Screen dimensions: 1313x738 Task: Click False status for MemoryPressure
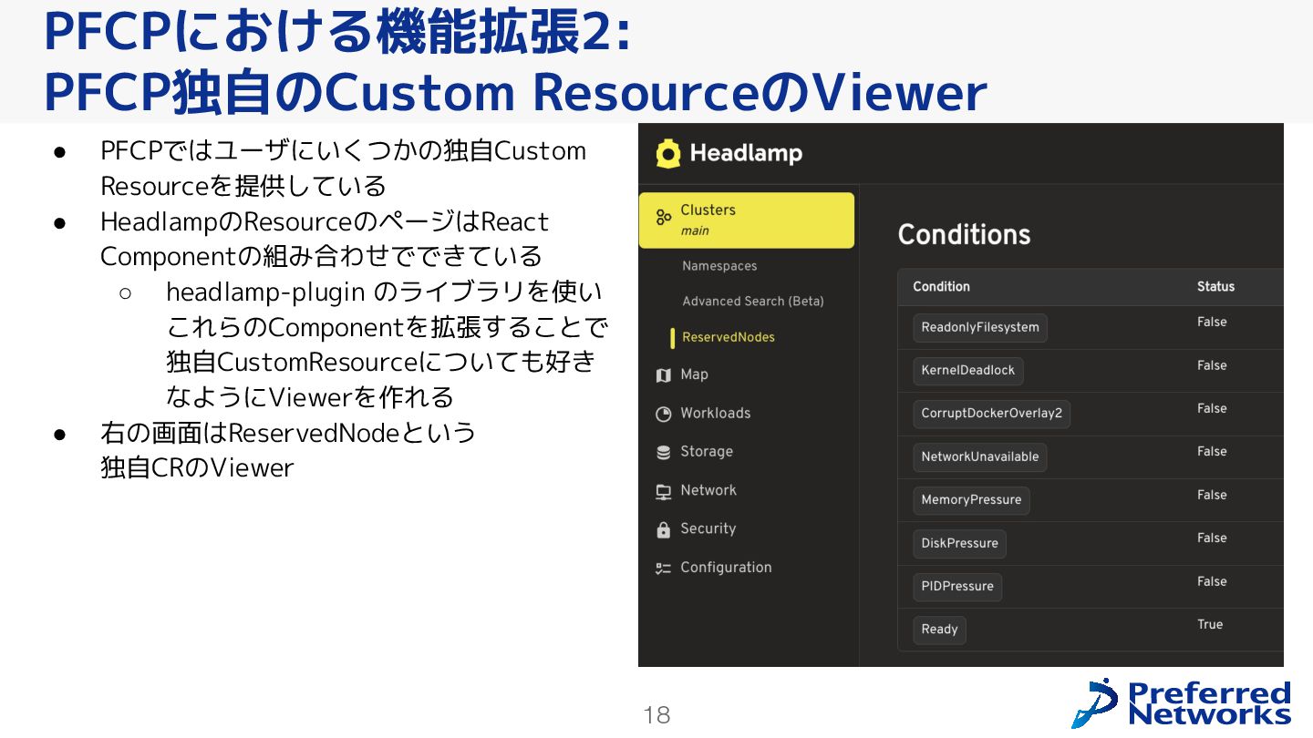(1212, 495)
